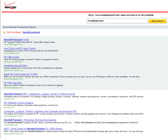Viewport: 168px width, 138px height.
Task: Click the HP LaserJet P1006 Printer $99.99 description
Action: pyautogui.click(x=30, y=42)
